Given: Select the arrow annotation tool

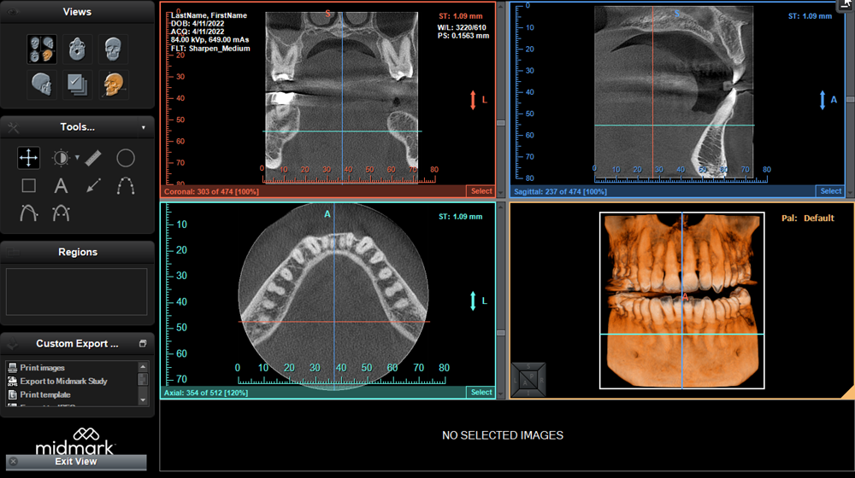Looking at the screenshot, I should [x=93, y=185].
